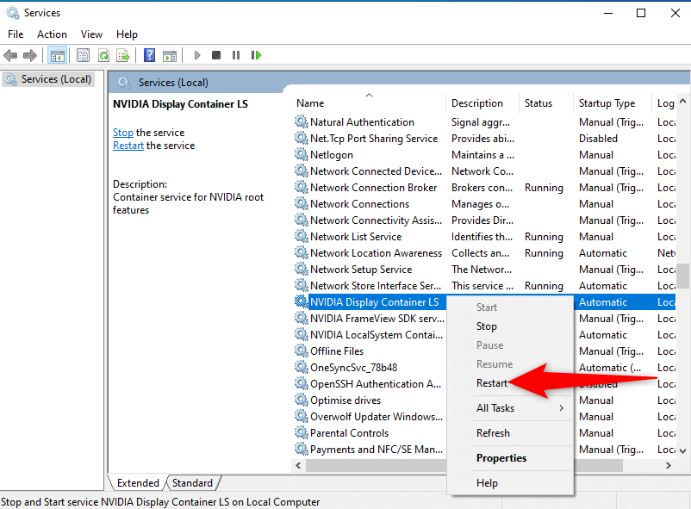This screenshot has height=509, width=691.
Task: Click the Show/Hide Console Tree icon
Action: point(58,55)
